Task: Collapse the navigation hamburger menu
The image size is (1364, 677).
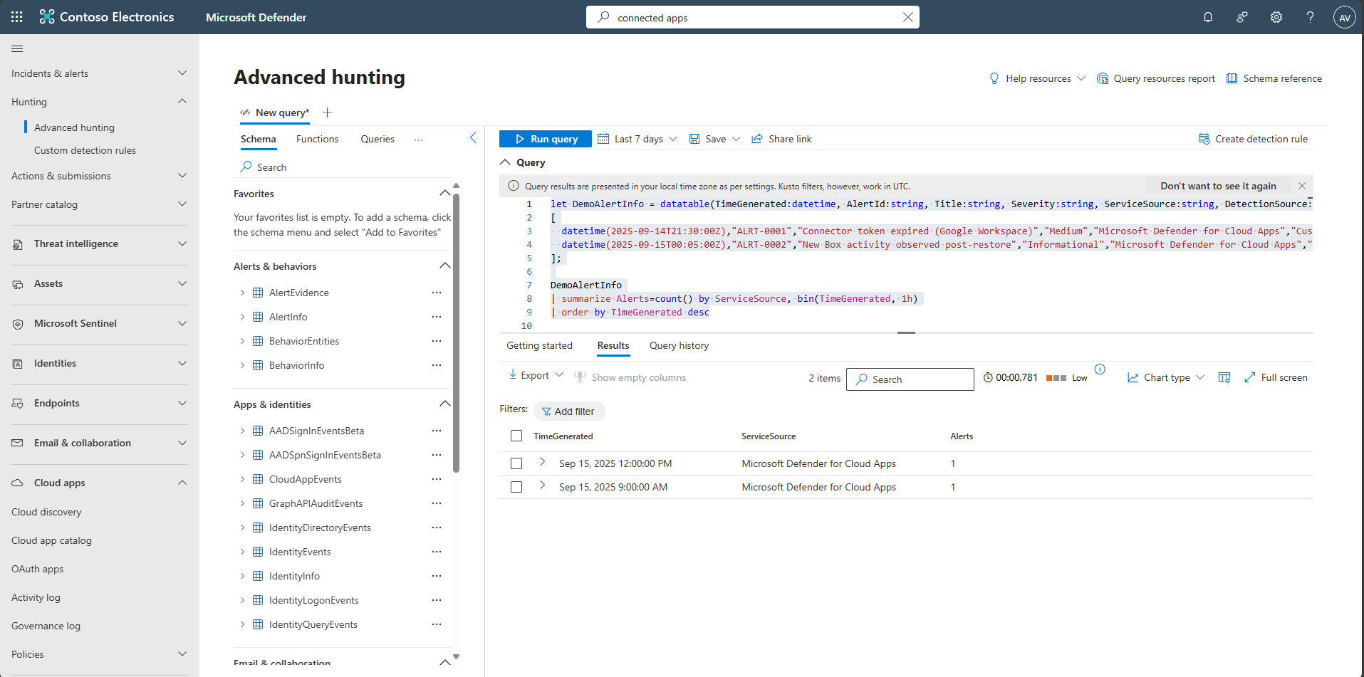Action: (17, 48)
